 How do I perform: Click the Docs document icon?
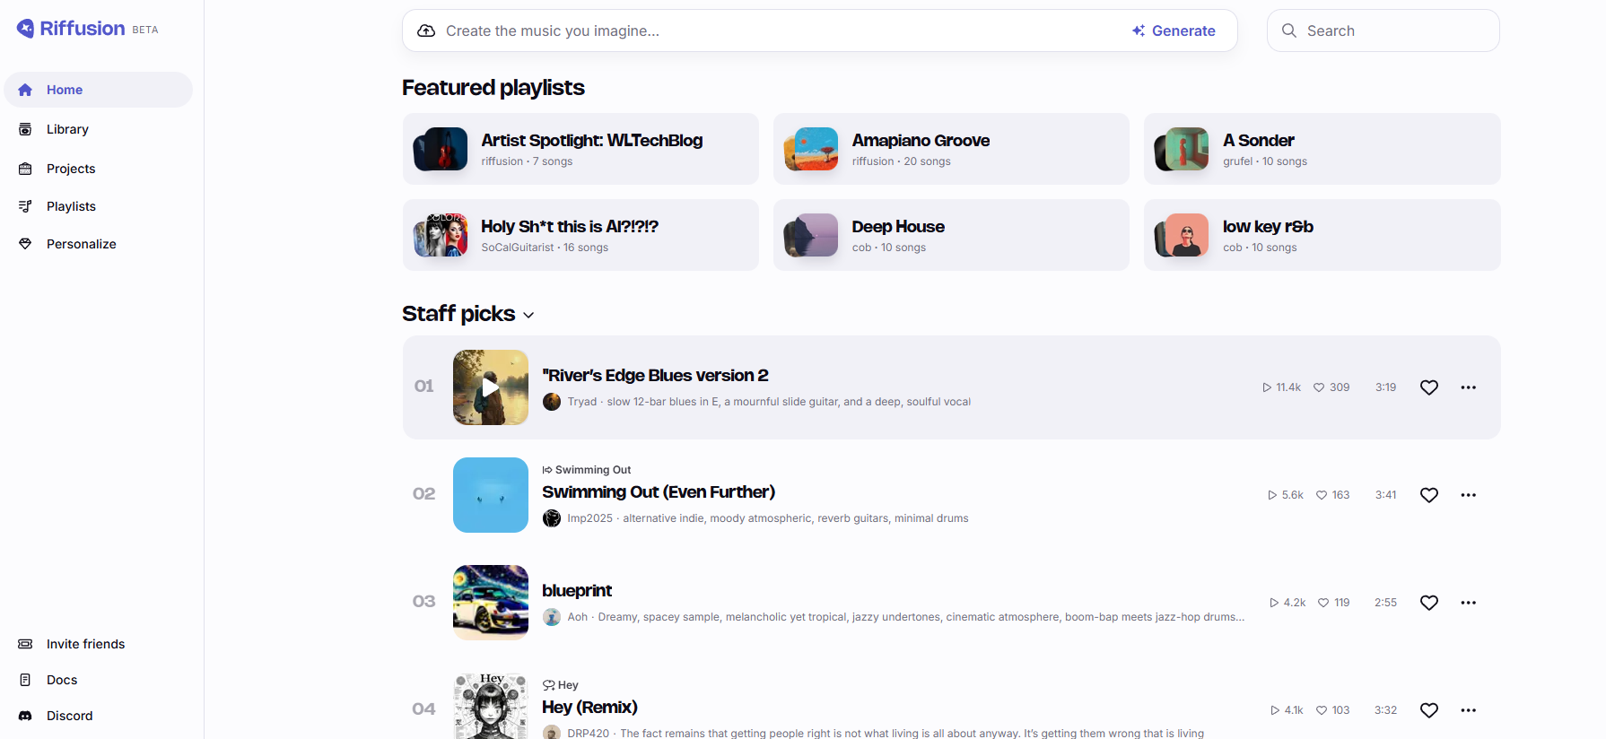tap(25, 680)
